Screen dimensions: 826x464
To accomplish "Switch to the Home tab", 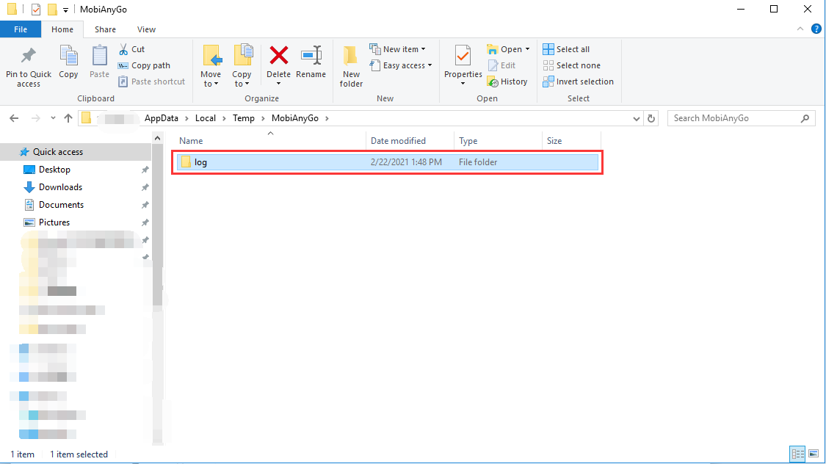I will (62, 29).
